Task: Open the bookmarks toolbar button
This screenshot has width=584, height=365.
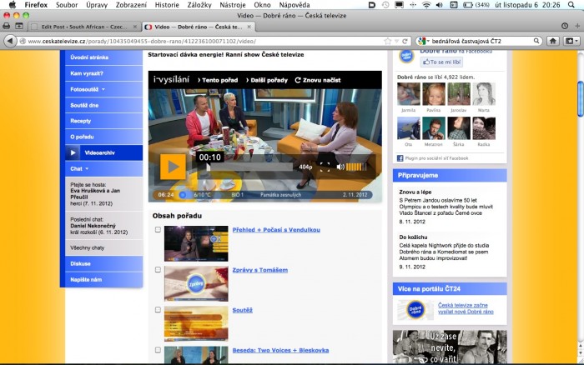Action: point(571,41)
